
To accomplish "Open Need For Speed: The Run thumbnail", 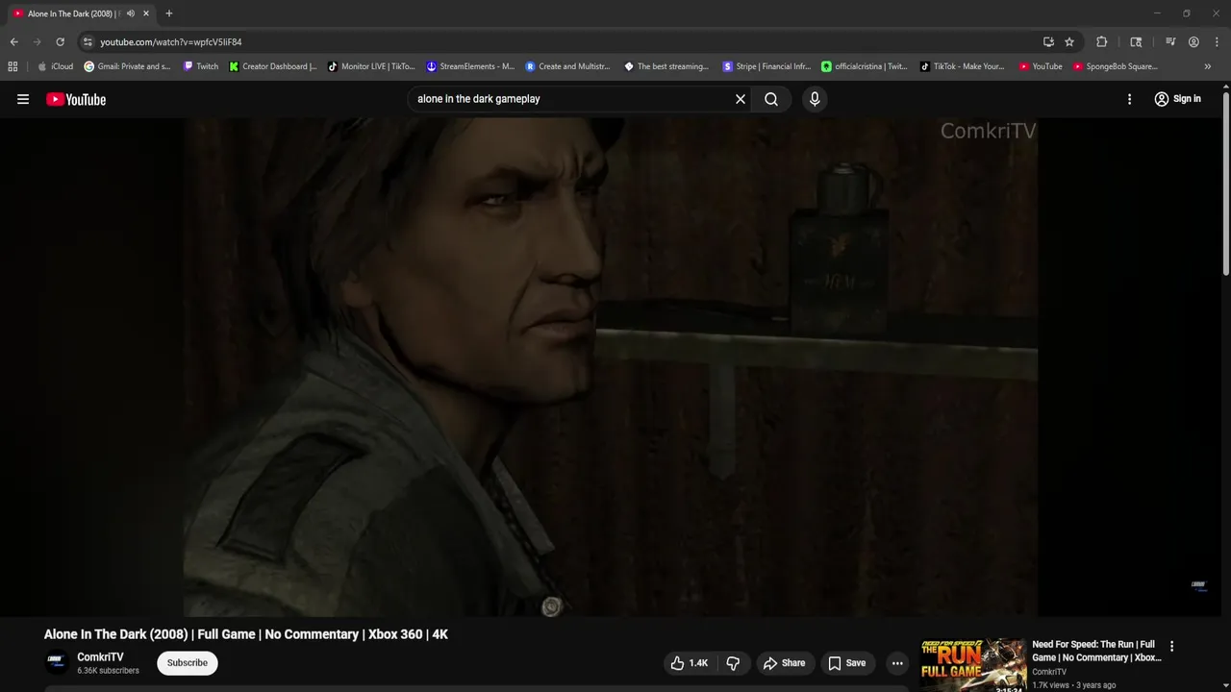I will pyautogui.click(x=973, y=665).
